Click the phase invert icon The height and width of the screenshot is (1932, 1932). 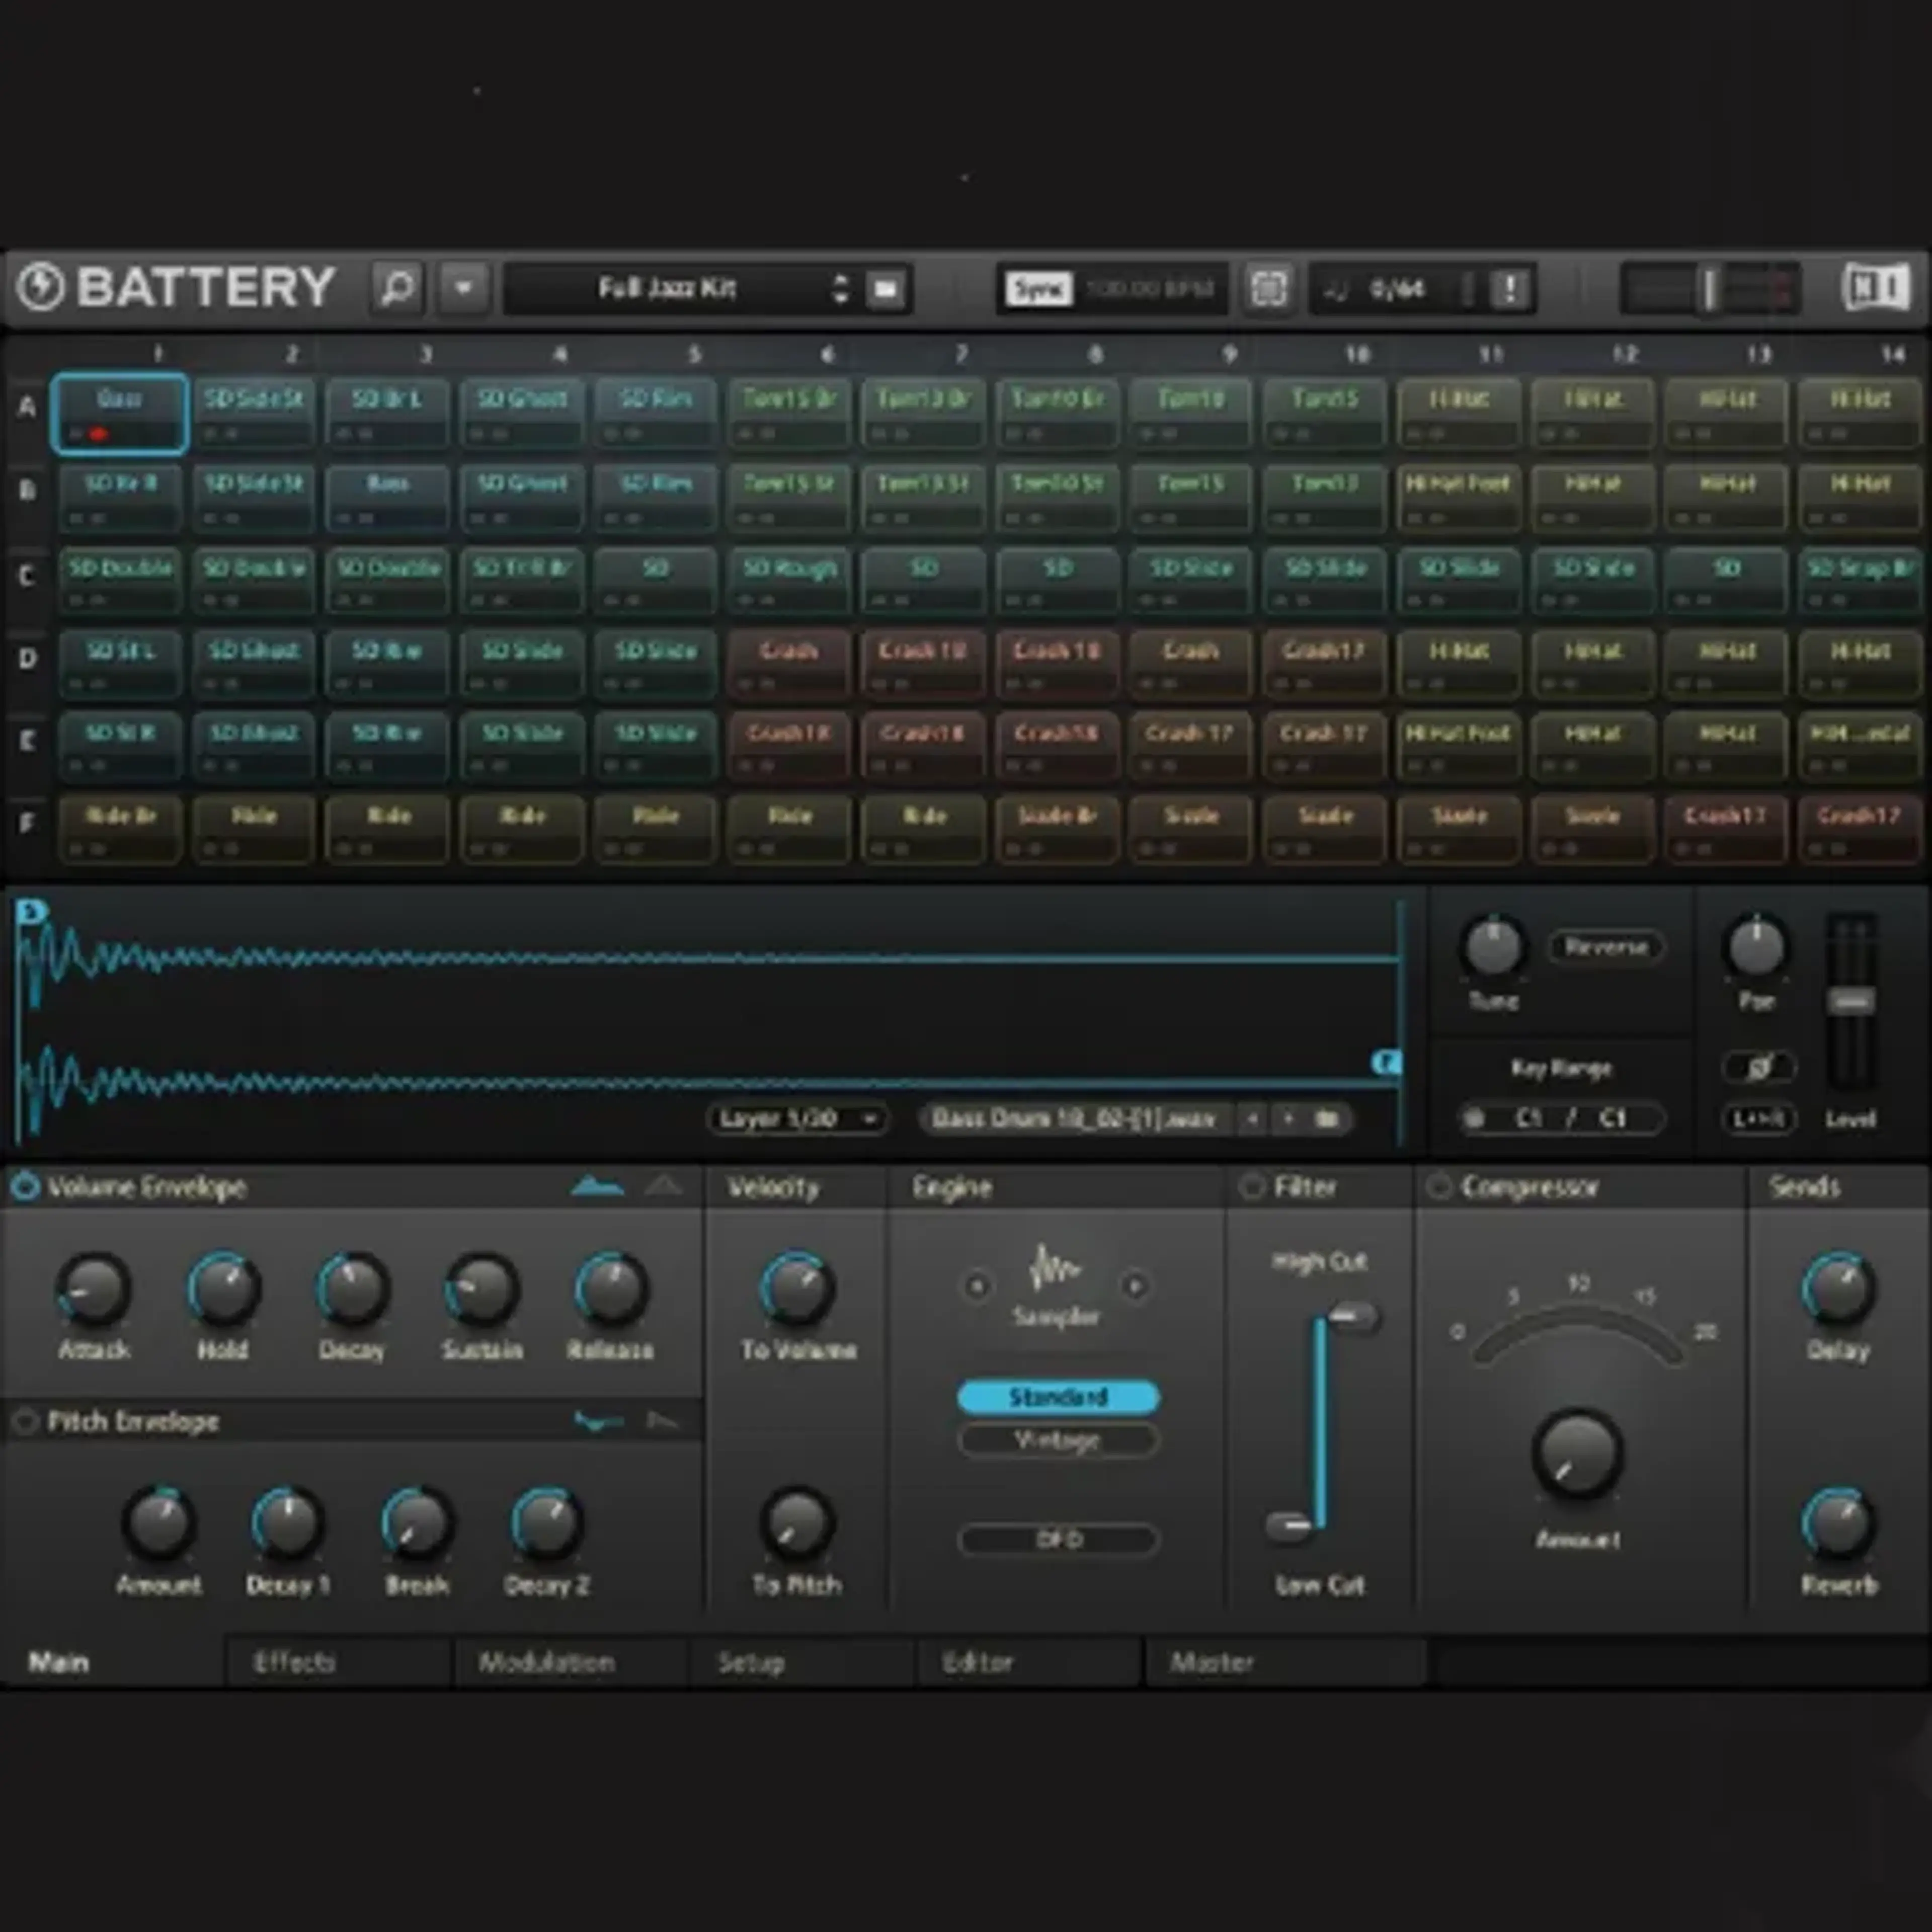1758,1067
